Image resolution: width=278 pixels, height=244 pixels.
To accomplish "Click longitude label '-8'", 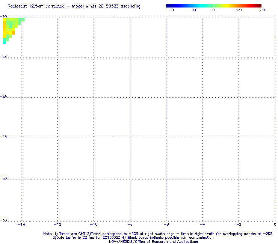I will (130, 224).
